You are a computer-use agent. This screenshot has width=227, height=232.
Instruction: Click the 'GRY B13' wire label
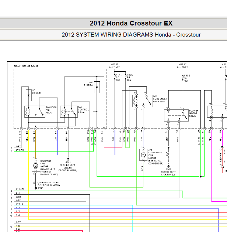pyautogui.click(x=20, y=136)
